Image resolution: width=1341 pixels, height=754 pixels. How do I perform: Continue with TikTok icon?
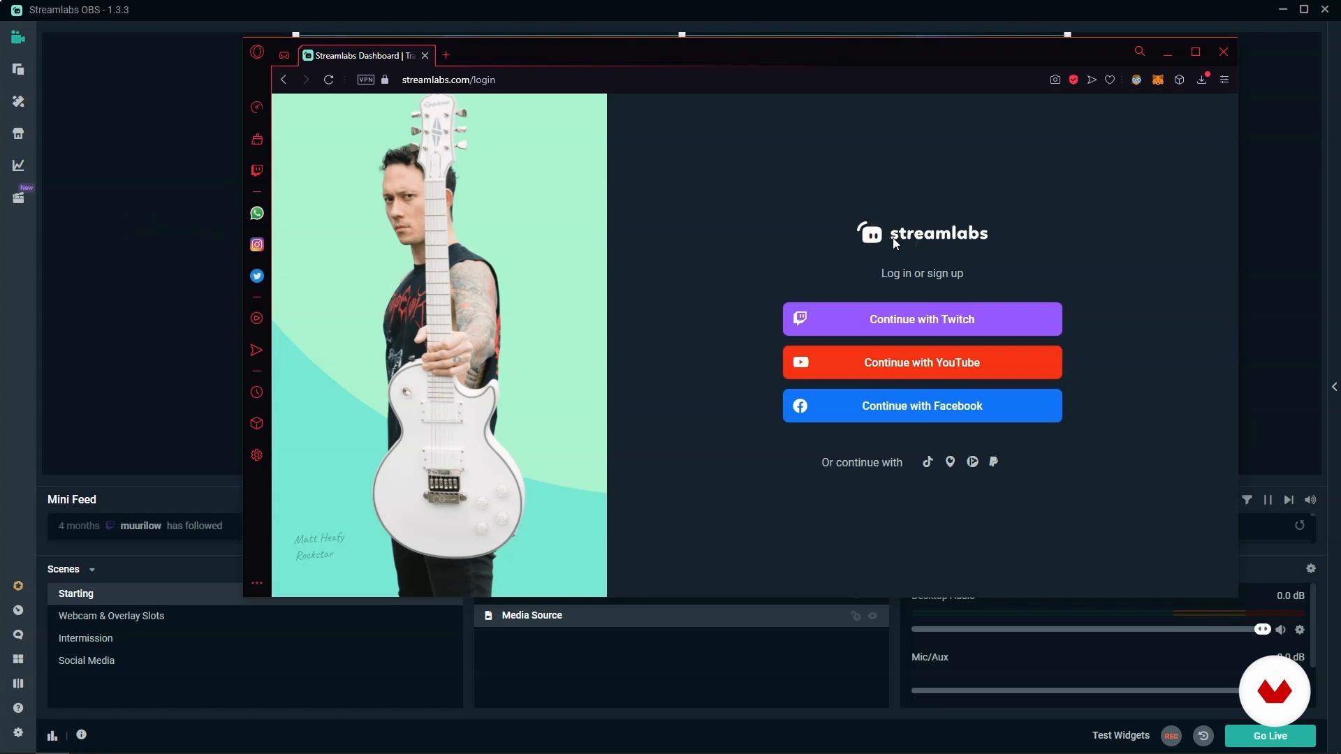[928, 461]
